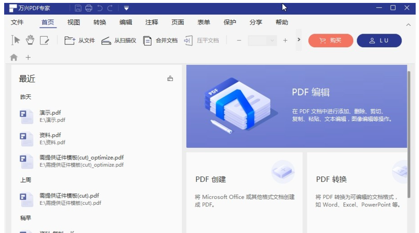This screenshot has width=419, height=233.
Task: Click the file icon beside 资料.pdf
Action: click(x=26, y=139)
